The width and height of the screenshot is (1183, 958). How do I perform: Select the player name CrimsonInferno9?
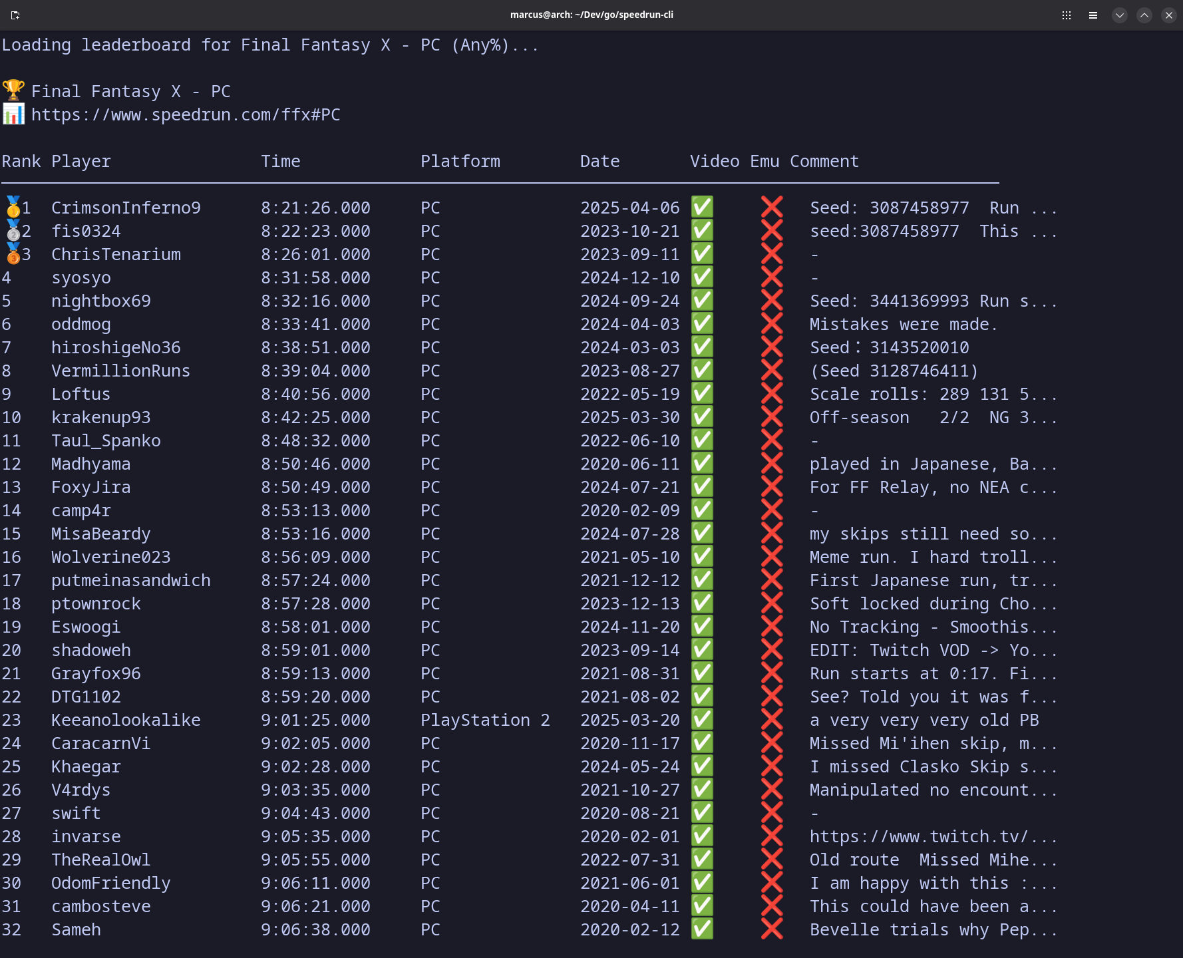tap(126, 208)
